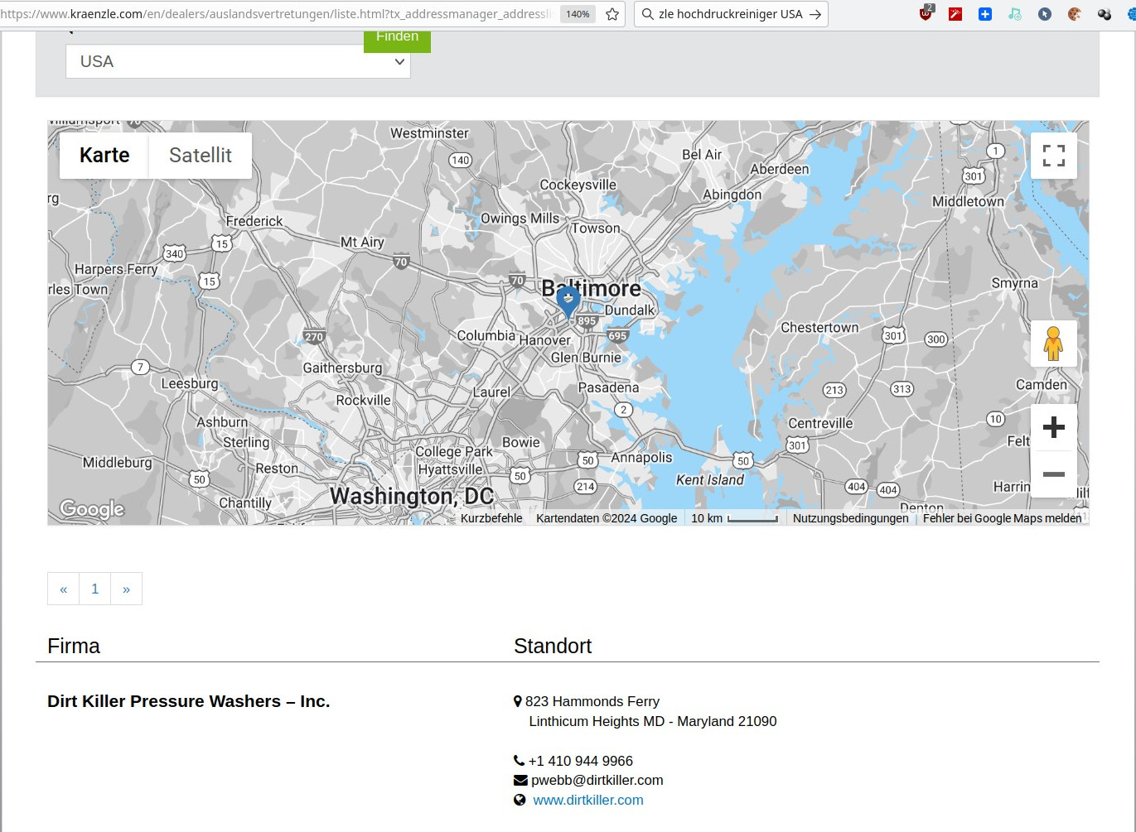Pick up the Street View pegman
This screenshot has width=1136, height=832.
pos(1054,344)
